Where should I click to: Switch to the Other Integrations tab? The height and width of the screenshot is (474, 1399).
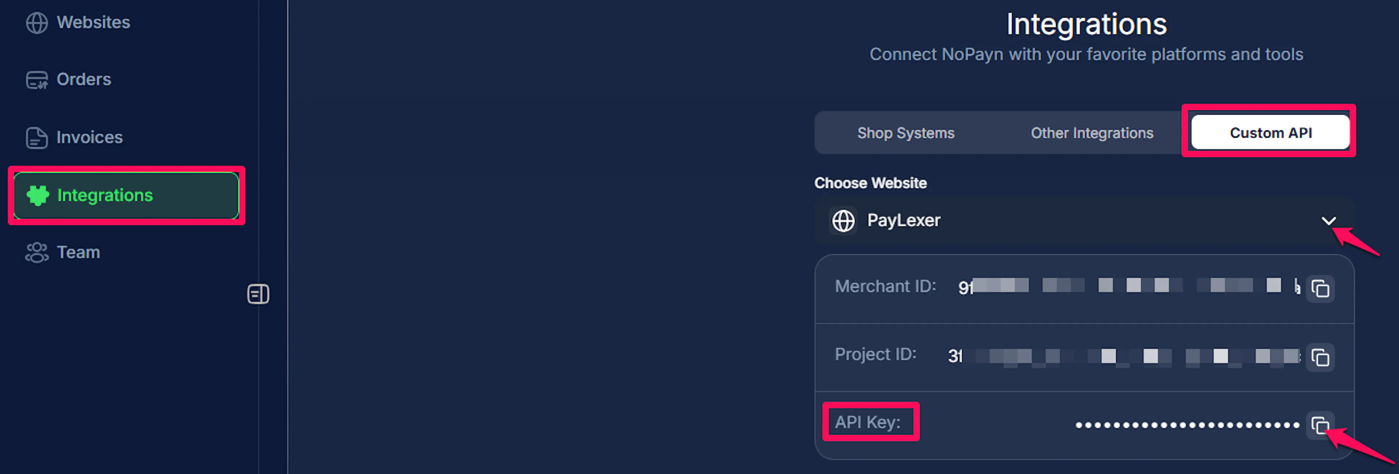pyautogui.click(x=1092, y=133)
